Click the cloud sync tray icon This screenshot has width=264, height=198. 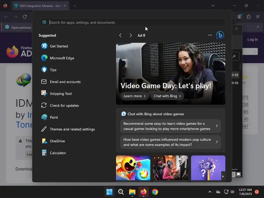tap(218, 192)
